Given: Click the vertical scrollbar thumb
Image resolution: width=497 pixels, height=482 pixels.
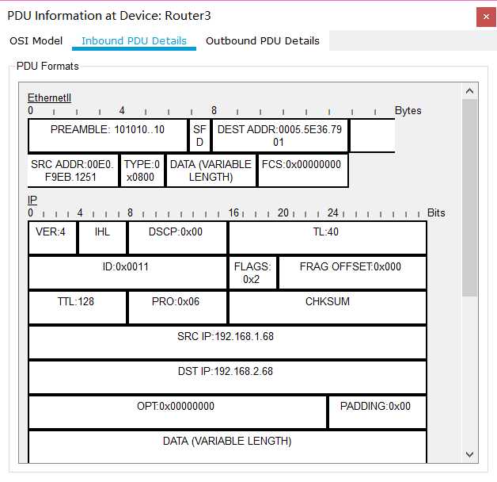Looking at the screenshot, I should coord(469,197).
